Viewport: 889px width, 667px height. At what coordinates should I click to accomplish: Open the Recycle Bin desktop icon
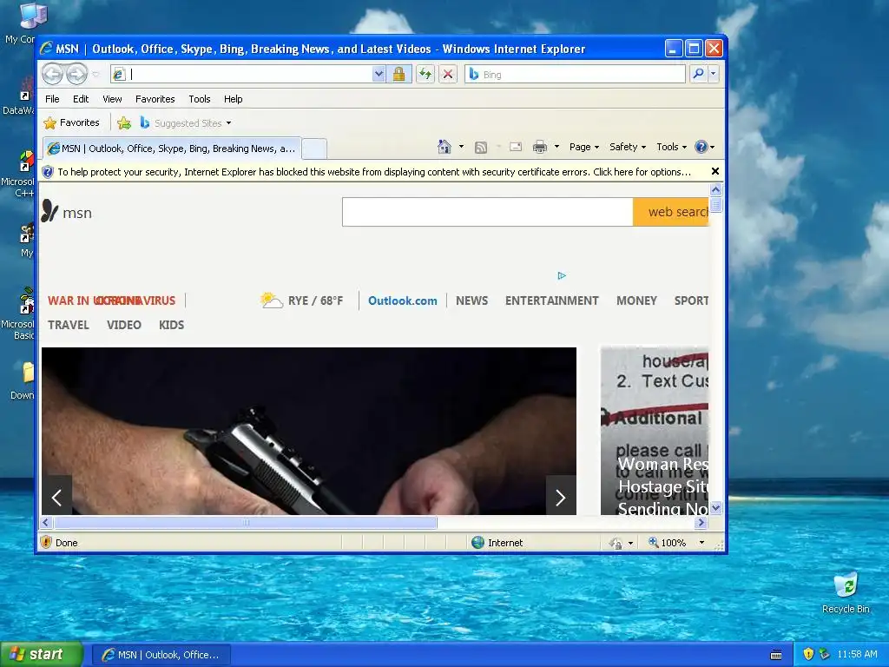point(846,593)
